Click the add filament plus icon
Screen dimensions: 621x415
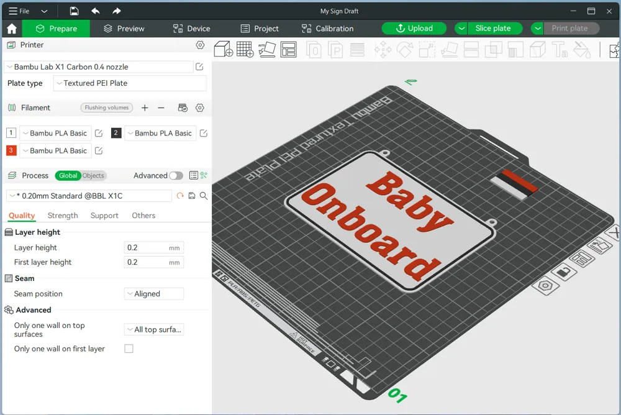click(145, 108)
